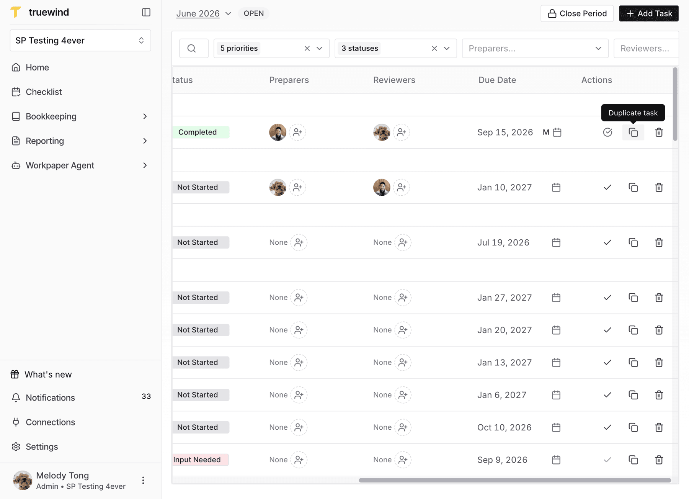Image resolution: width=689 pixels, height=499 pixels.
Task: Duplicate the Jan 10, 2027 task
Action: [x=633, y=187]
